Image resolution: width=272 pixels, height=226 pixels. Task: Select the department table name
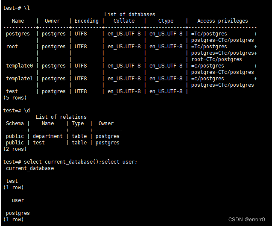tap(48, 136)
